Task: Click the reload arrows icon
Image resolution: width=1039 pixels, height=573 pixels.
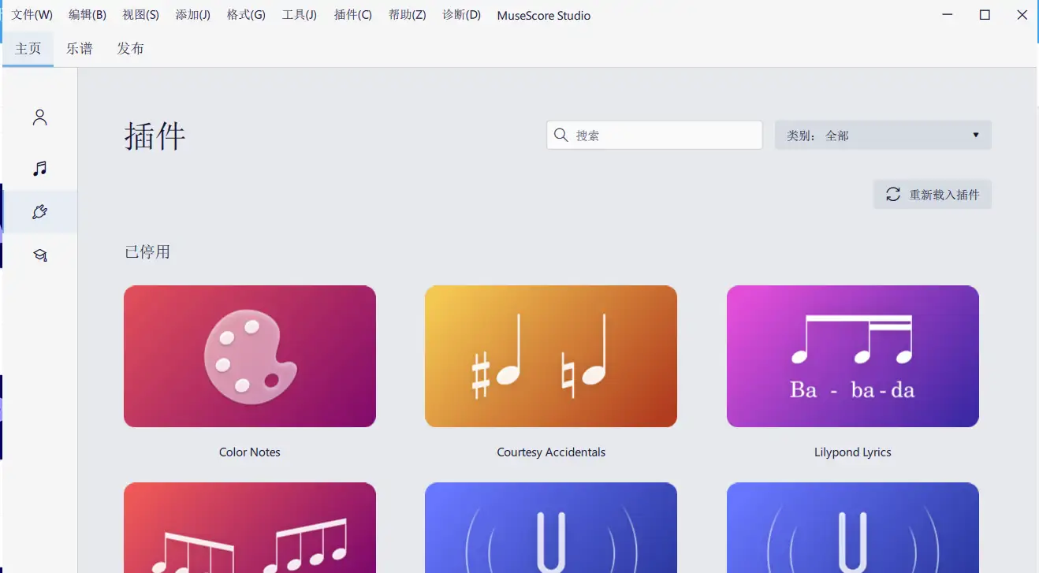Action: point(893,195)
